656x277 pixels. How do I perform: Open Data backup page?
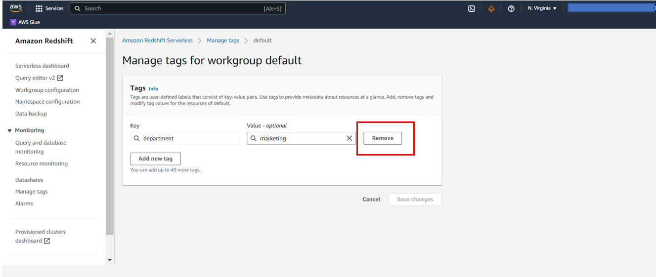(x=31, y=114)
